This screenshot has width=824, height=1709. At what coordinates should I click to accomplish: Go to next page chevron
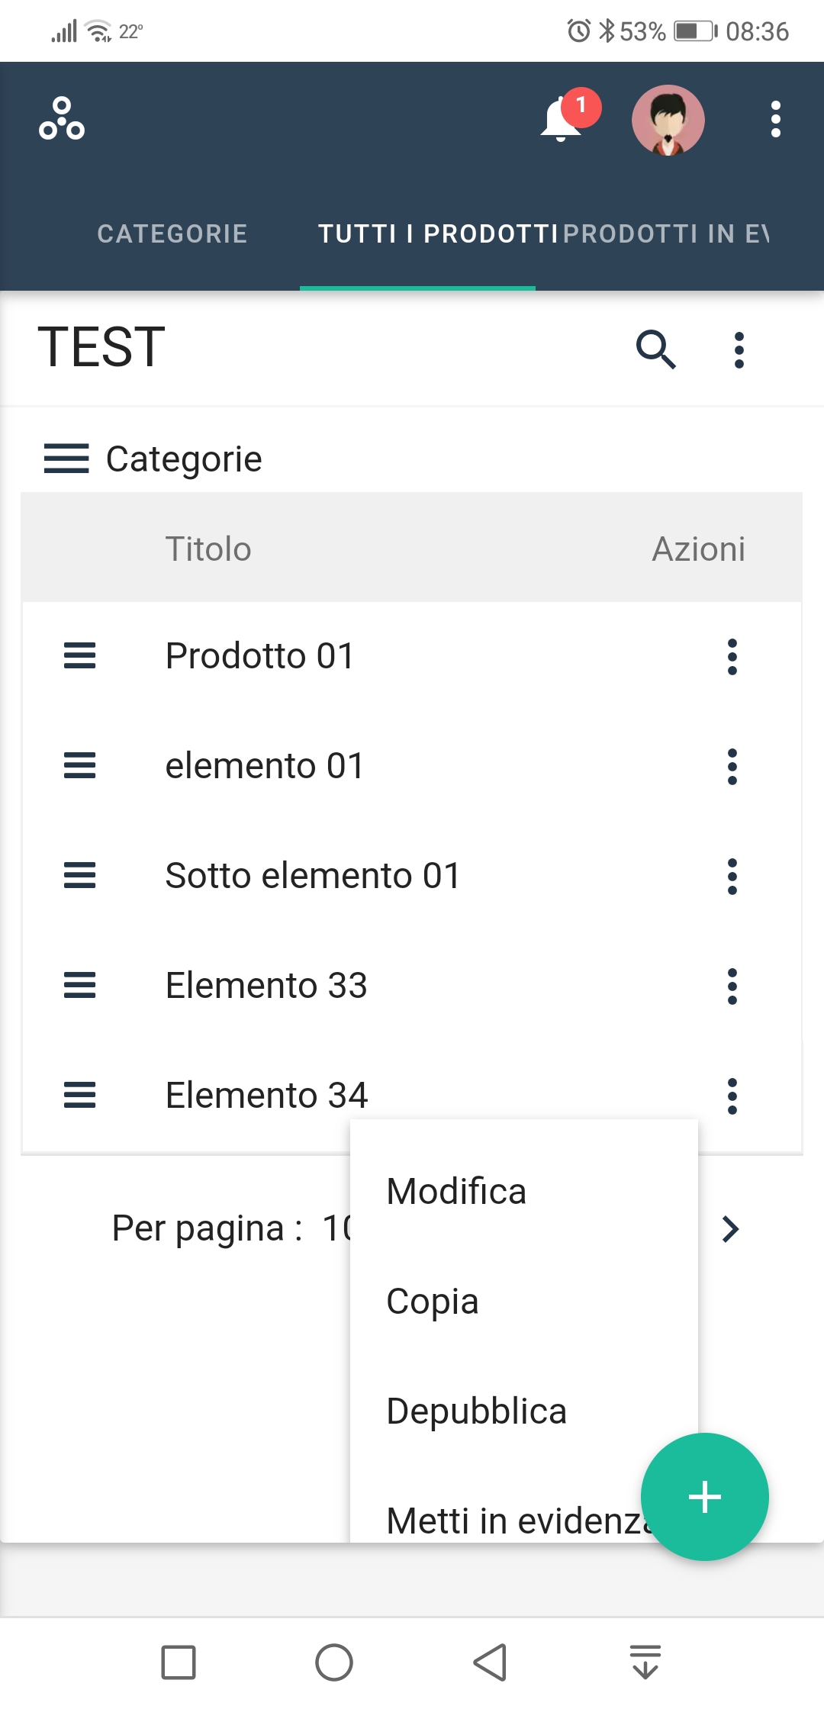(x=730, y=1228)
